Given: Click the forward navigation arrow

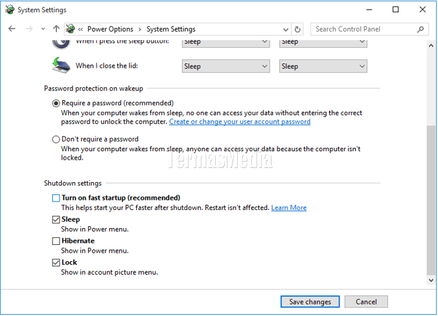Looking at the screenshot, I should click(x=29, y=28).
